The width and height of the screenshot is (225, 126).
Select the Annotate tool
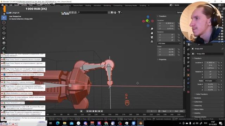point(4,49)
